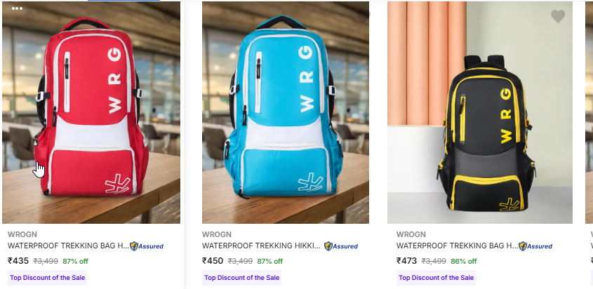Viewport: 593px width, 289px height.
Task: Click the ₹435 price
Action: click(x=18, y=261)
